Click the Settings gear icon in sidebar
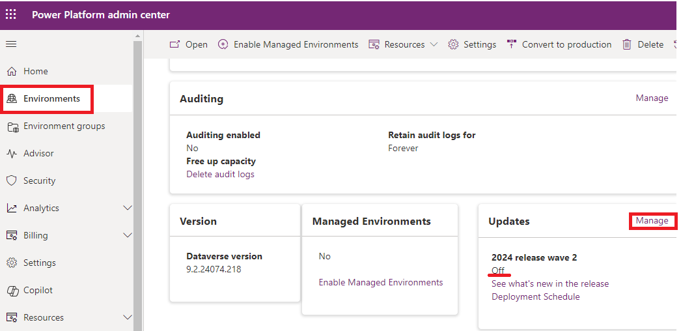 (x=12, y=263)
